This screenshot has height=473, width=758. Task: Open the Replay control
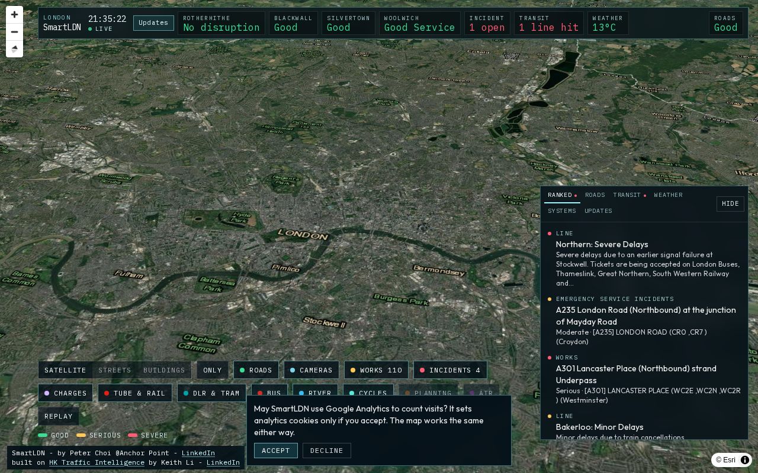click(59, 416)
